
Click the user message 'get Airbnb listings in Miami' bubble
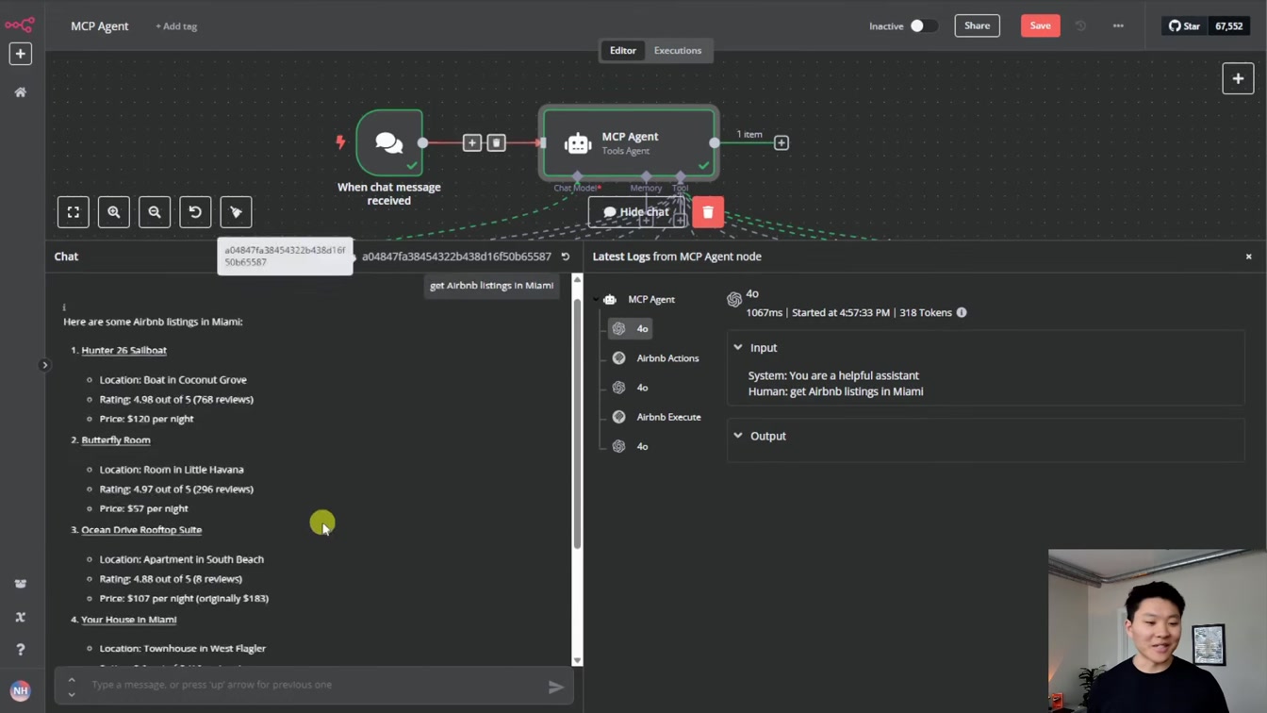tap(491, 286)
